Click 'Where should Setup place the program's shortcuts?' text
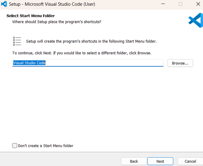 pyautogui.click(x=57, y=22)
